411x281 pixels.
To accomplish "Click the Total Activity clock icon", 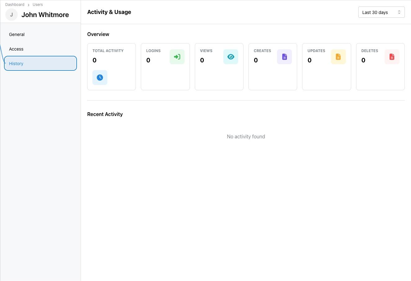I will point(100,78).
